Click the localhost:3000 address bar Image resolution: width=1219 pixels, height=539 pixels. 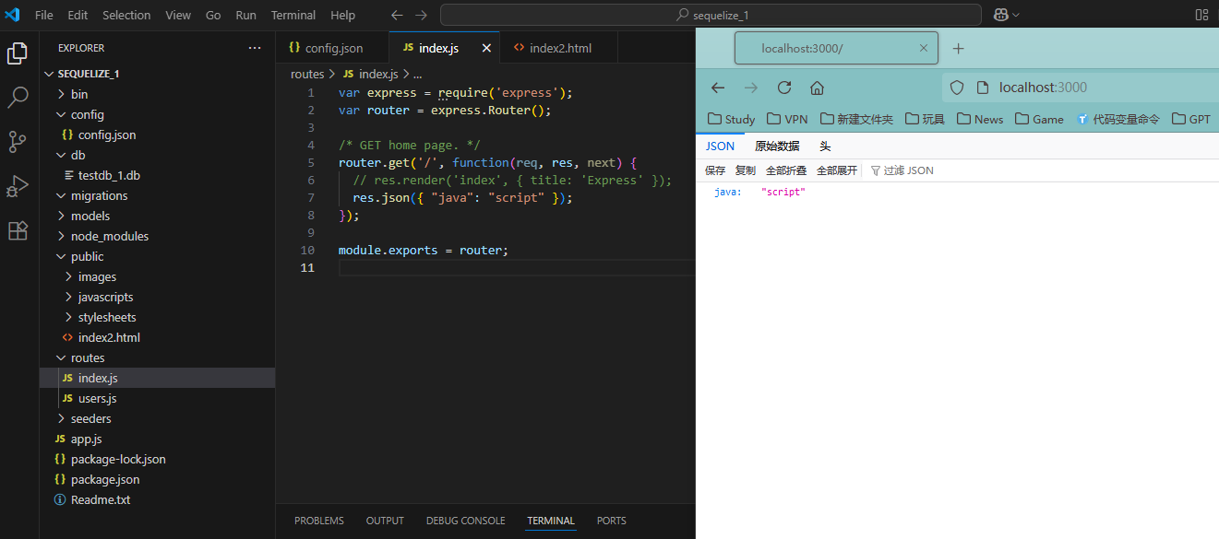(1080, 88)
